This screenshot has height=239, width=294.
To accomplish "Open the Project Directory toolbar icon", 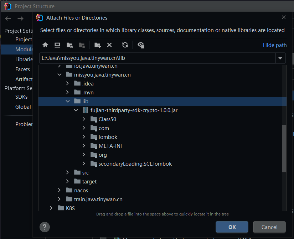I will (x=69, y=45).
